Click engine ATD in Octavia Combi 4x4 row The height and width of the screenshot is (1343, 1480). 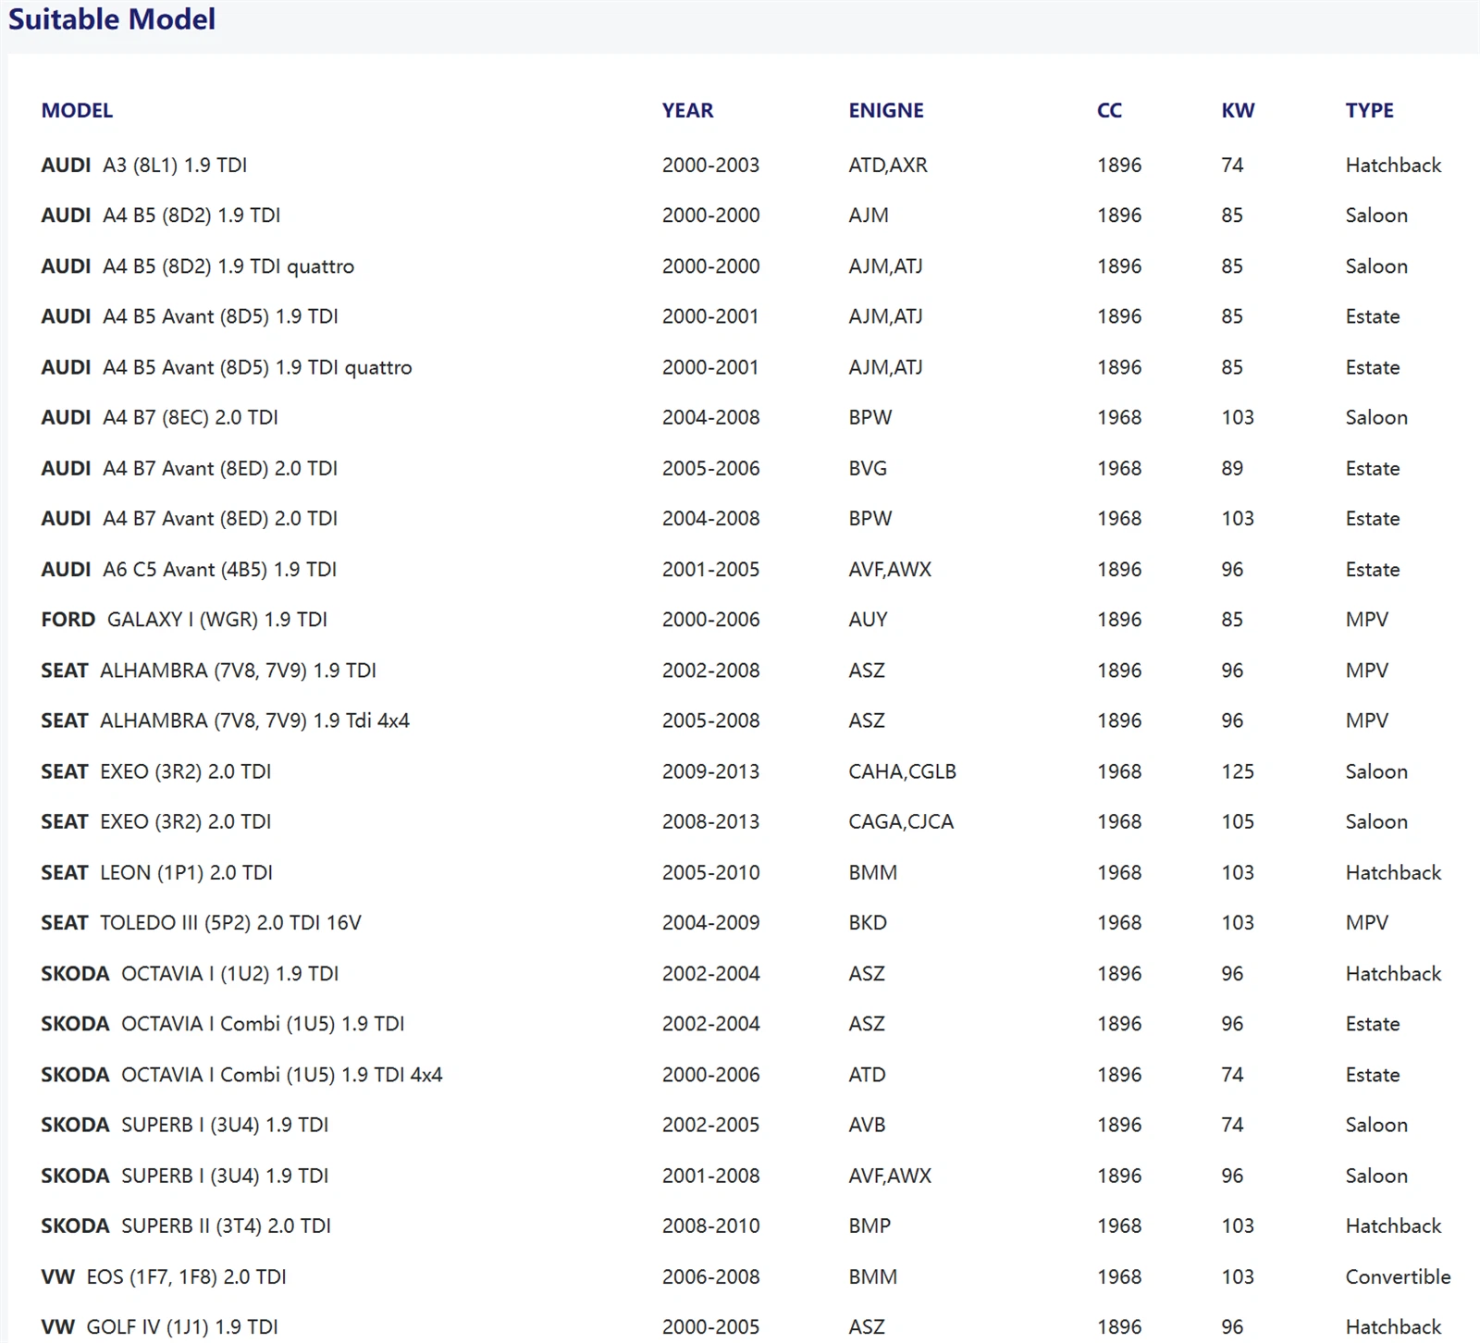coord(867,1075)
